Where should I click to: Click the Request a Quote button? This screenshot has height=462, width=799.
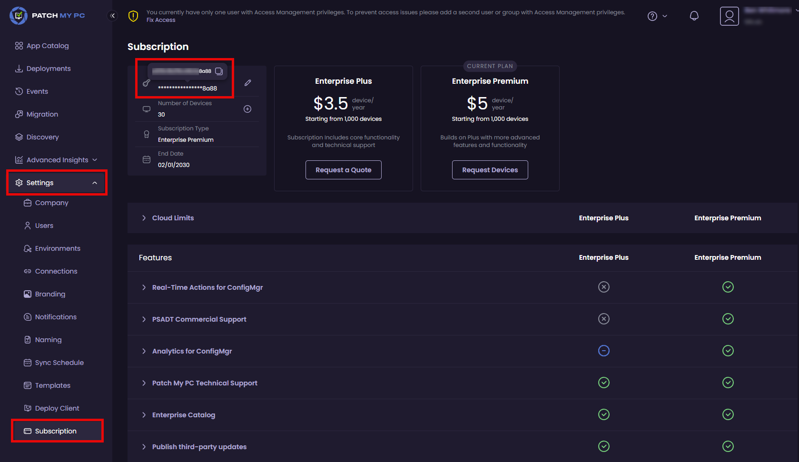click(343, 170)
